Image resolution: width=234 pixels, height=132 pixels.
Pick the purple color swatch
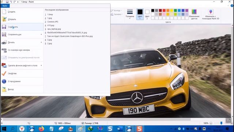pyautogui.click(x=187, y=11)
